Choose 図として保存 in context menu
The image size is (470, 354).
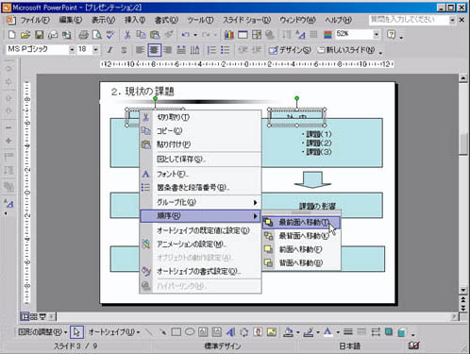pos(200,160)
